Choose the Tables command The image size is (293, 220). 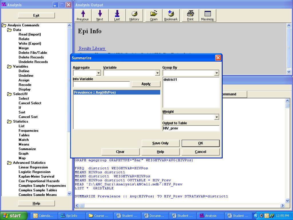24,135
